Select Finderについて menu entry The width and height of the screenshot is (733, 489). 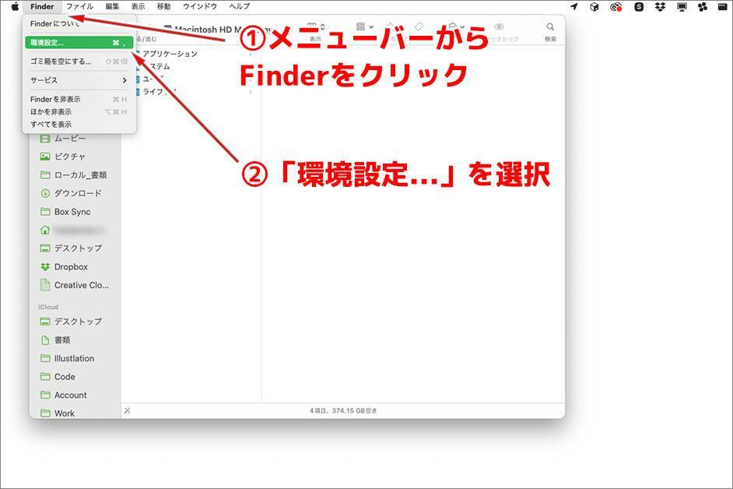(79, 24)
